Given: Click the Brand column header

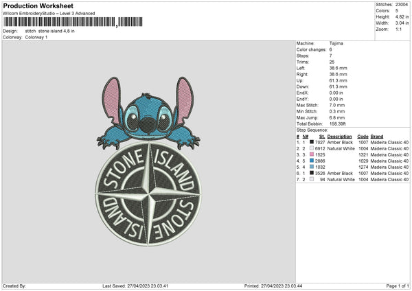Looking at the screenshot, I should (x=377, y=137).
